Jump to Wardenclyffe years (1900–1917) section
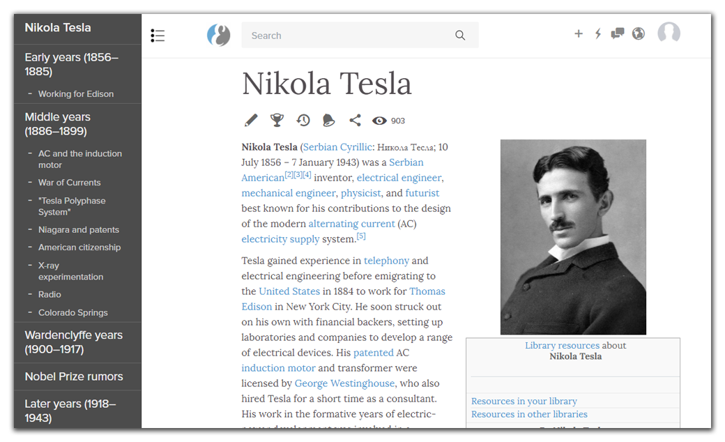The image size is (725, 442). [x=73, y=342]
